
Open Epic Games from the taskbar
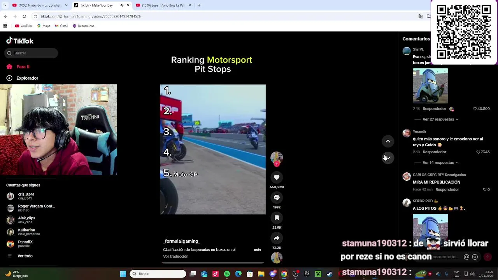(307, 274)
